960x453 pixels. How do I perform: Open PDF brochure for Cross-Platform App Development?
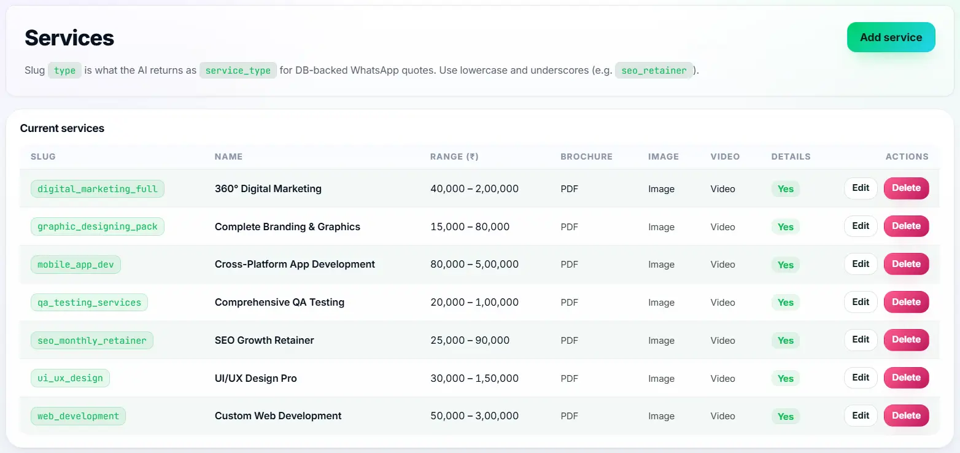[x=569, y=265]
